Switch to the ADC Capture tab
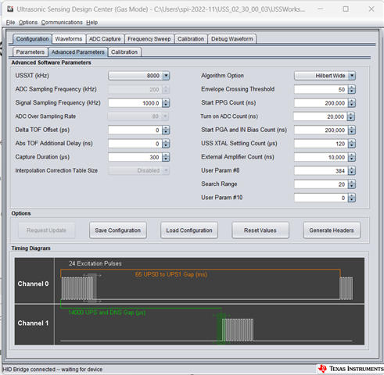384x375 pixels. point(105,39)
